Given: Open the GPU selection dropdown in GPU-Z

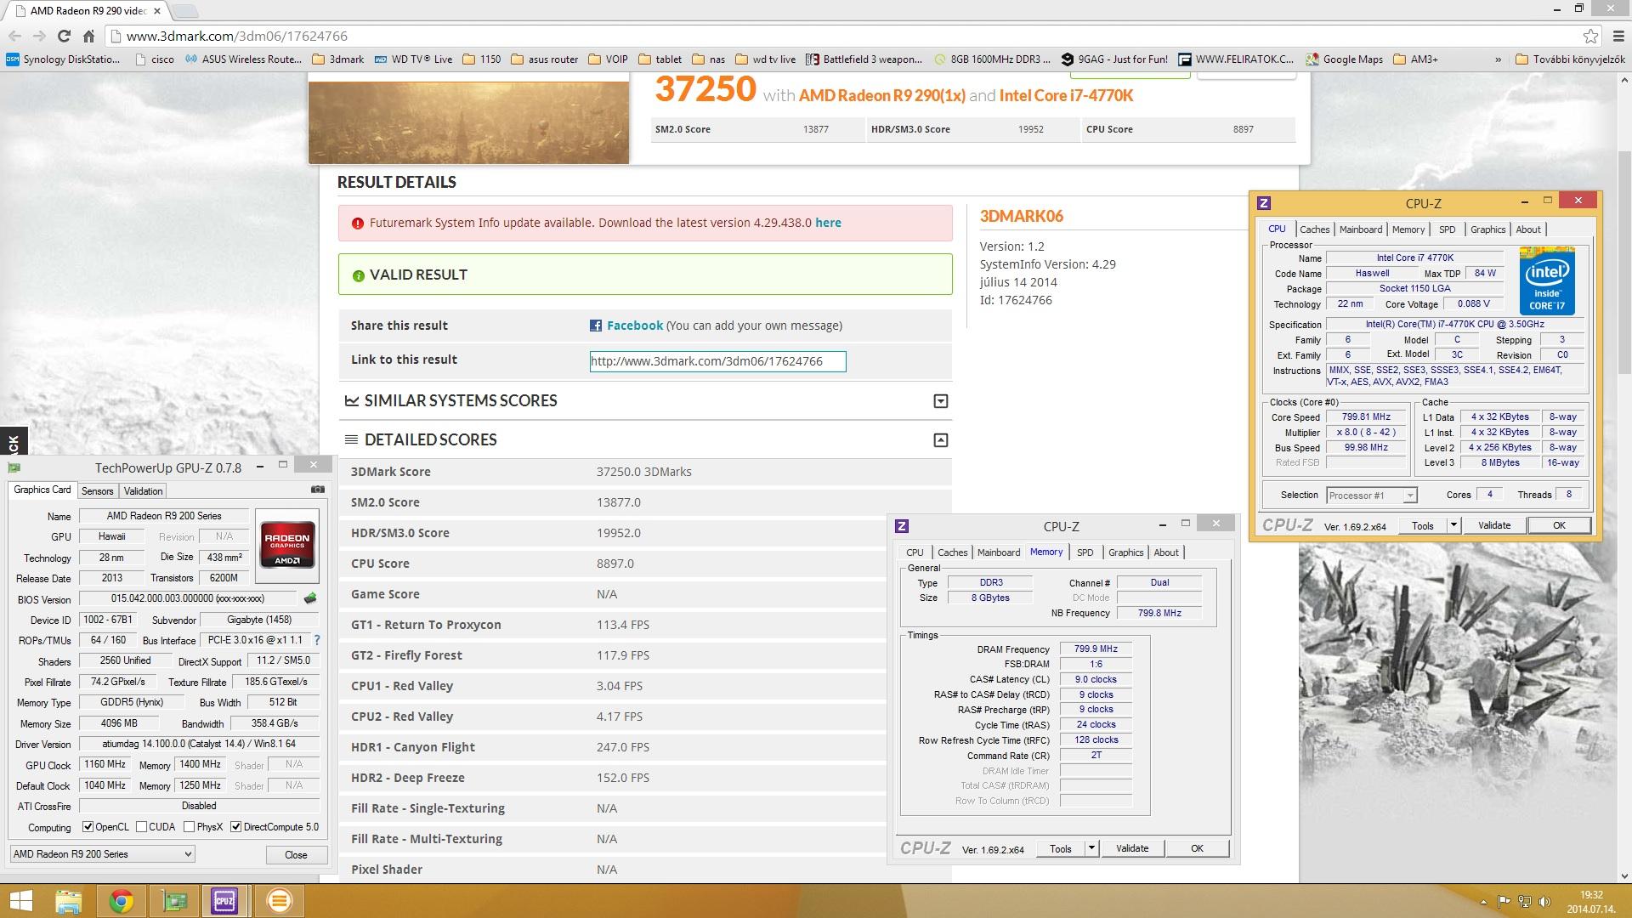Looking at the screenshot, I should pos(103,854).
